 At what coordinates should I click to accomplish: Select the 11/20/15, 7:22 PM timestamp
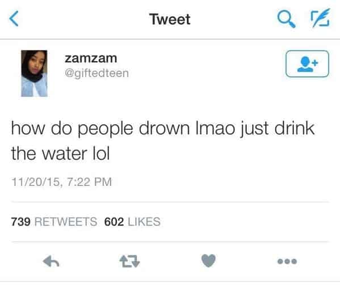click(x=61, y=182)
